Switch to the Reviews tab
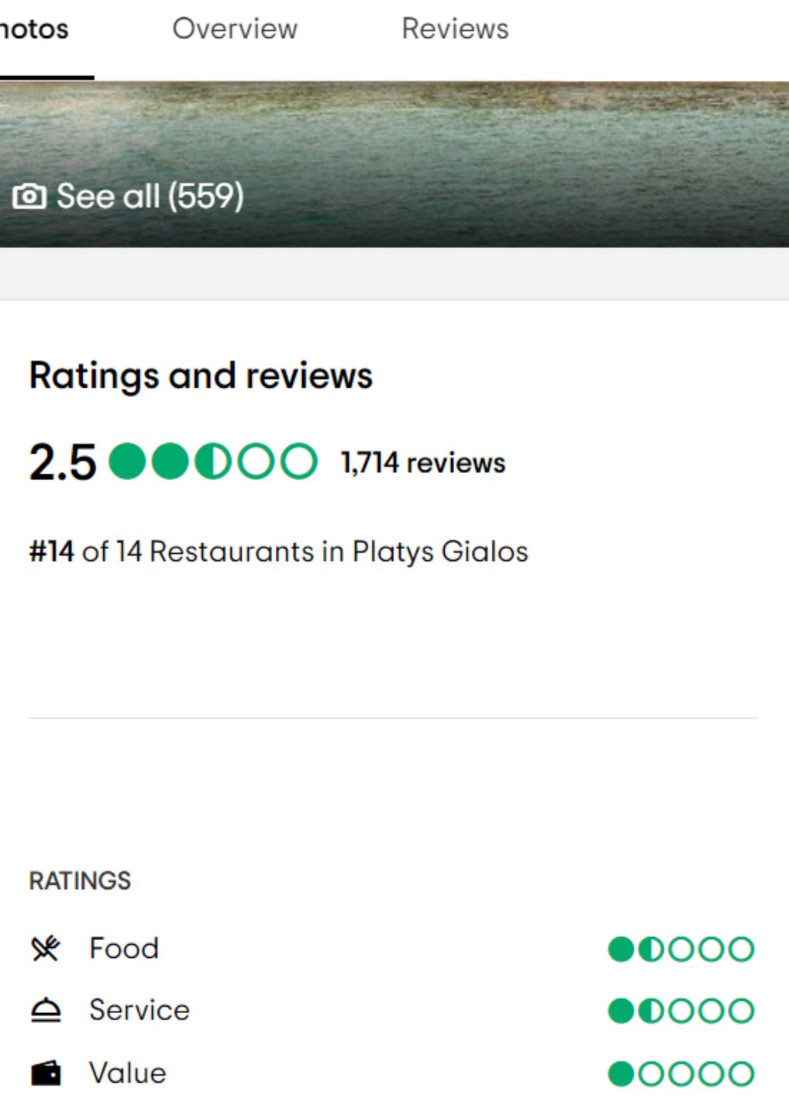This screenshot has height=1117, width=789. click(454, 29)
